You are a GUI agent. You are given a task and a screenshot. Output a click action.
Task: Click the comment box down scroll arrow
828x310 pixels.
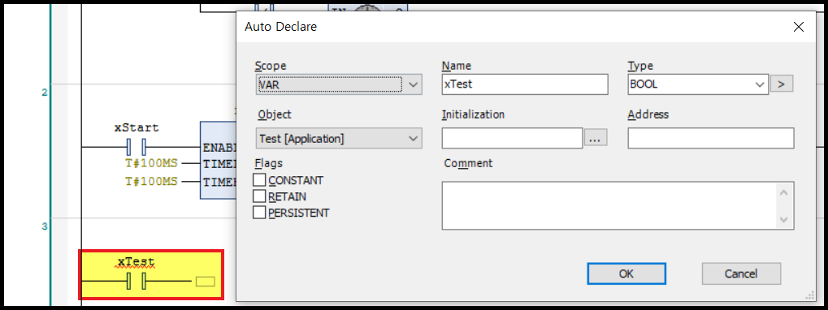point(783,219)
